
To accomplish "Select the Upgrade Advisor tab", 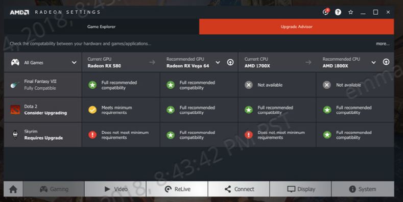I will point(297,27).
